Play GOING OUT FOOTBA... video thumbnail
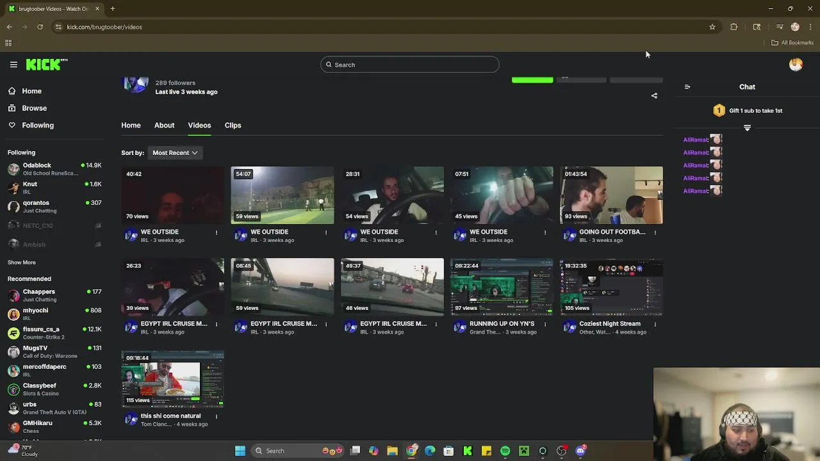Screen dimensions: 820x461 point(611,195)
